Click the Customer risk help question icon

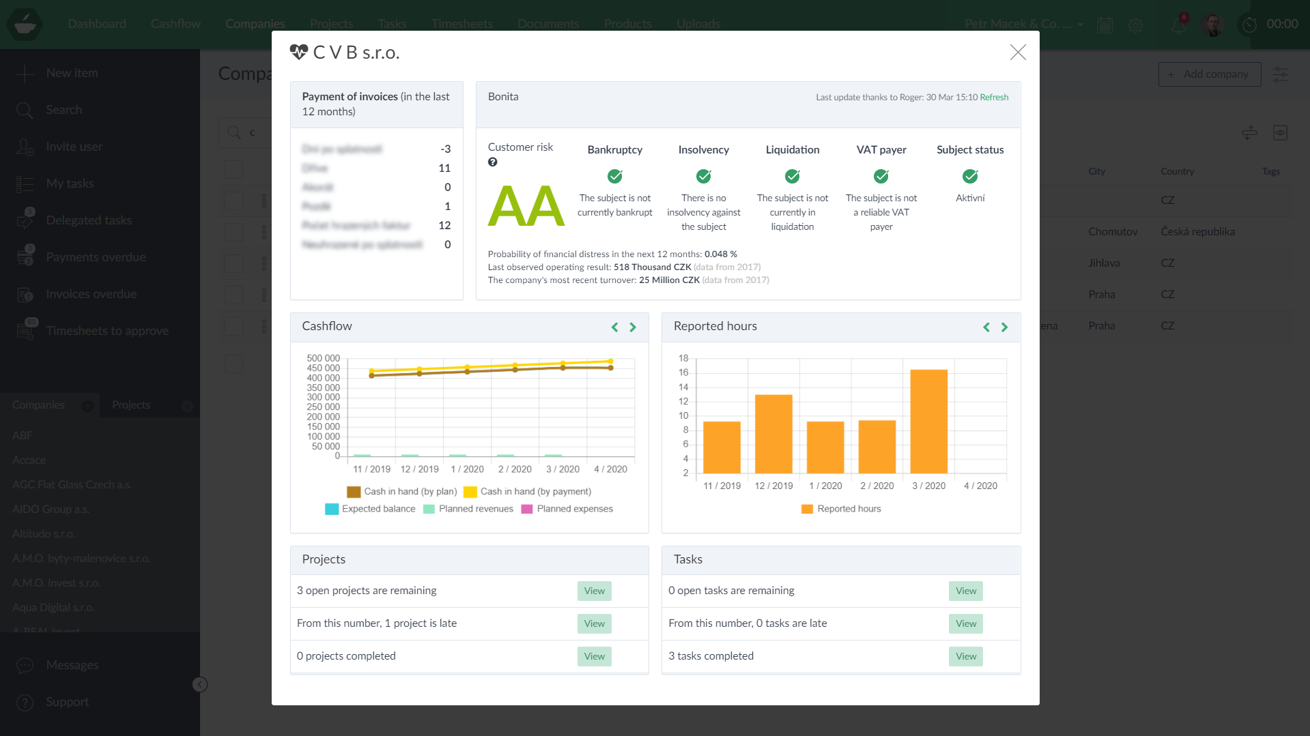click(492, 162)
